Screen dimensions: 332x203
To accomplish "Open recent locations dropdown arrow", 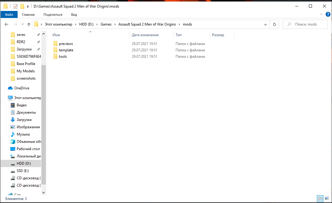I will (22, 24).
